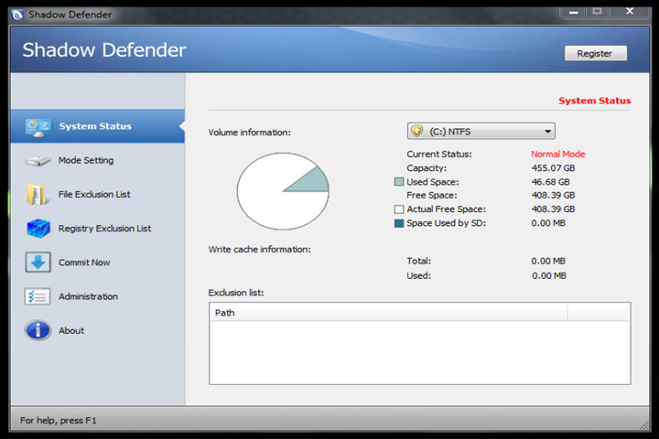Click the shield icon in volume selector

[x=416, y=131]
